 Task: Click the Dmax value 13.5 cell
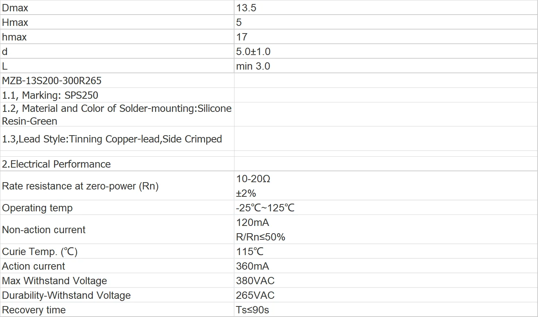(x=246, y=8)
